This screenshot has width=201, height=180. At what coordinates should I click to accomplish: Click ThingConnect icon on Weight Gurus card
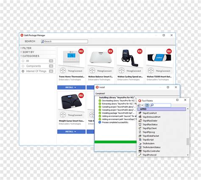point(63,115)
